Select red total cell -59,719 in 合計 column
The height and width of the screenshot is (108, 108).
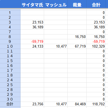[96, 41]
